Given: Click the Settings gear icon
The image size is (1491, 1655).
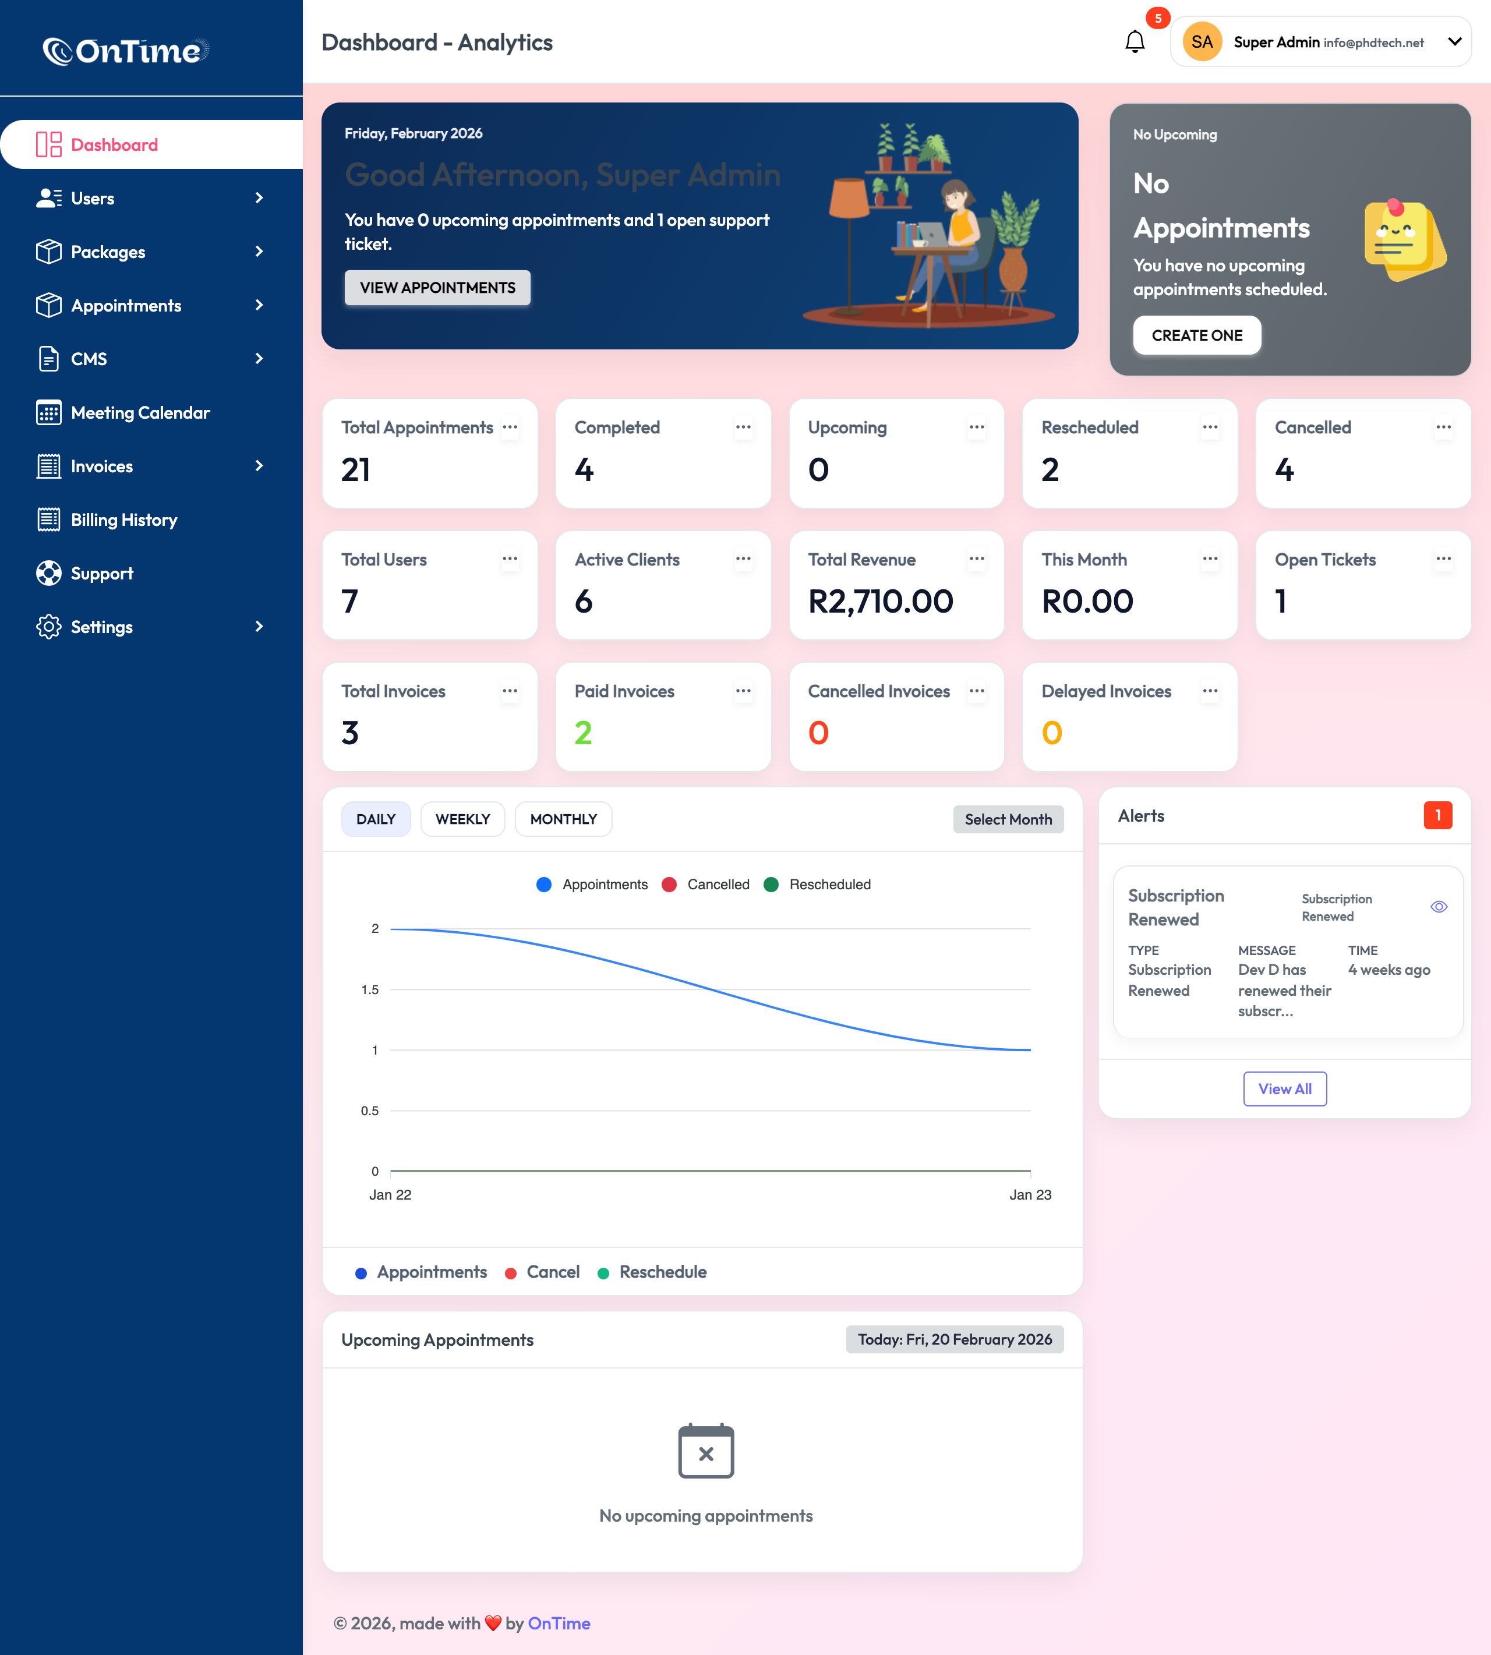Looking at the screenshot, I should (x=49, y=627).
